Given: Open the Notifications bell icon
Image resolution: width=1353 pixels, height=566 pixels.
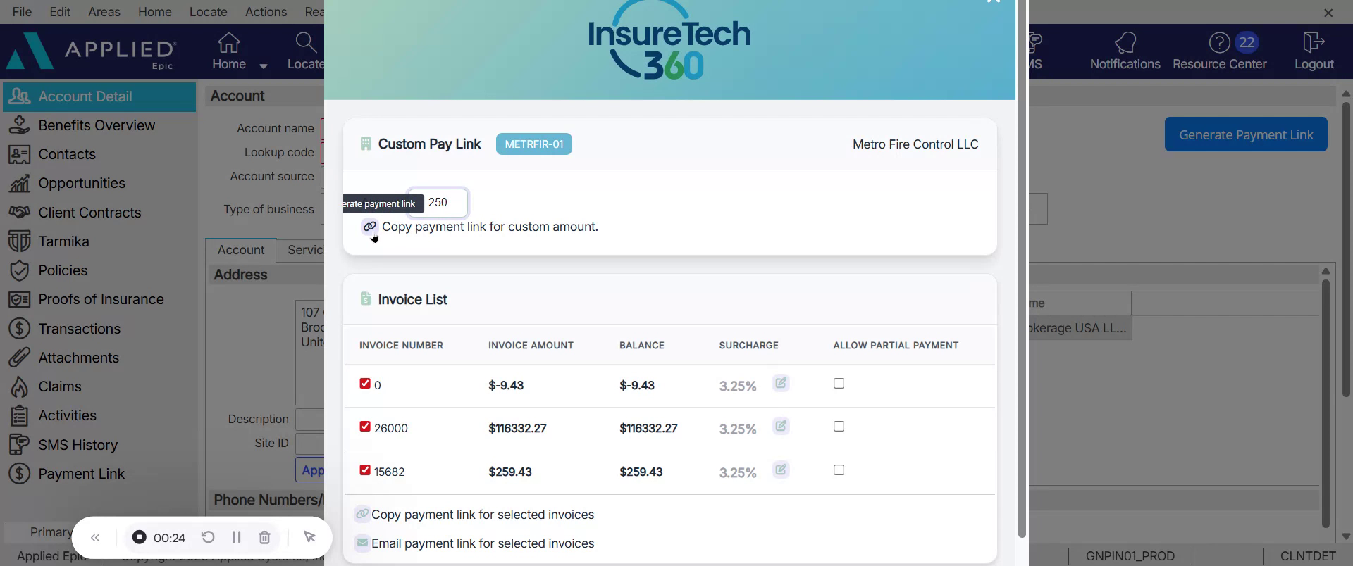Looking at the screenshot, I should [1125, 44].
